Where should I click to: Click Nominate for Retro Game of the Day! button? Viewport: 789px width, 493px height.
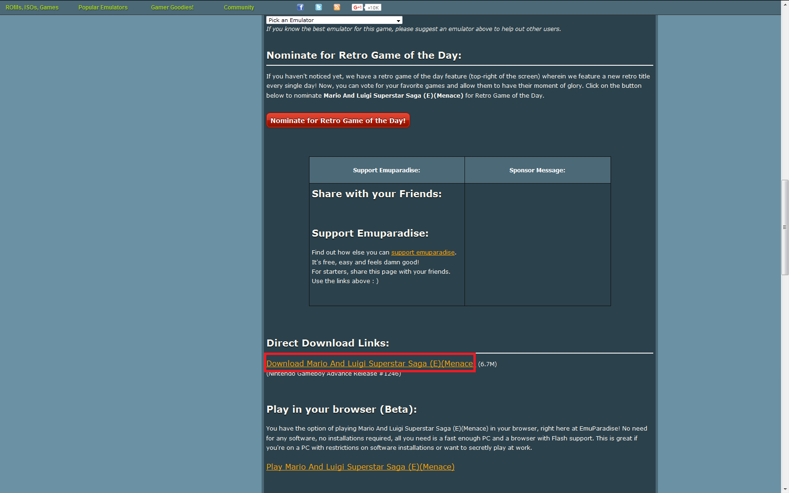338,121
